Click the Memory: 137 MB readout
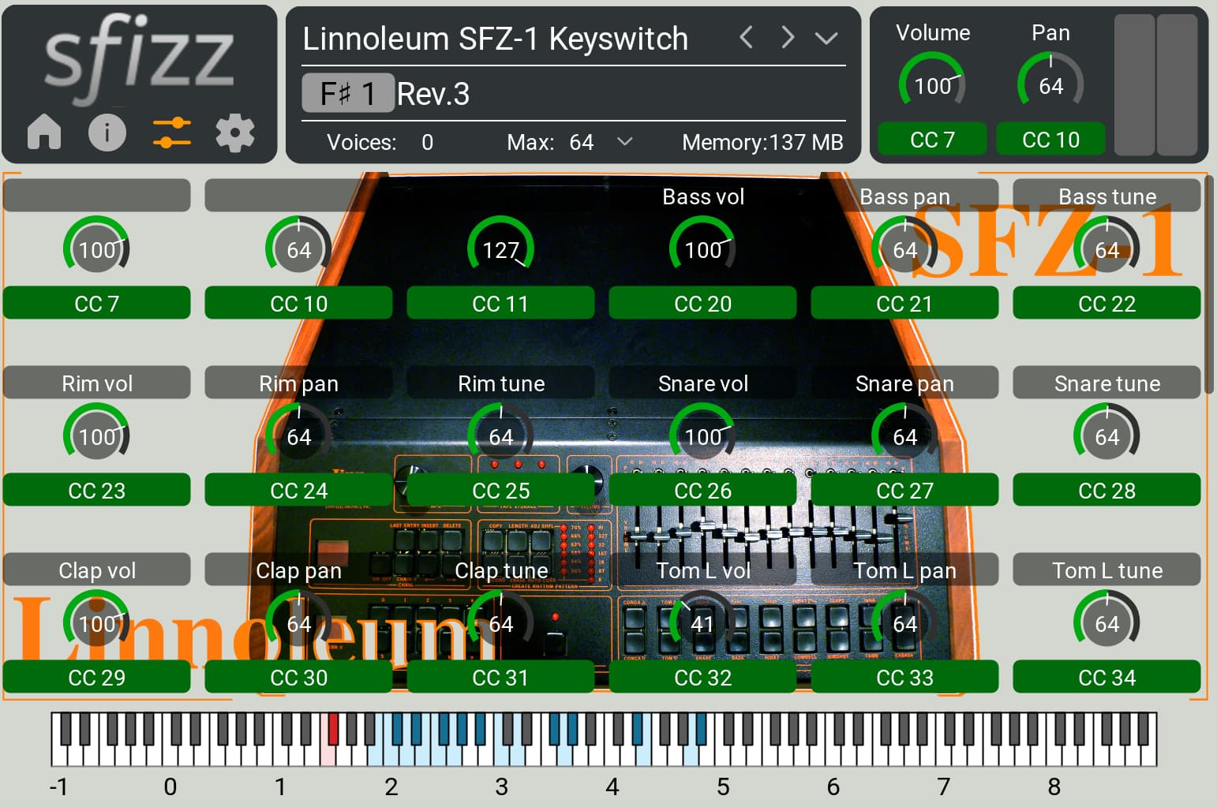This screenshot has width=1217, height=807. (x=762, y=142)
